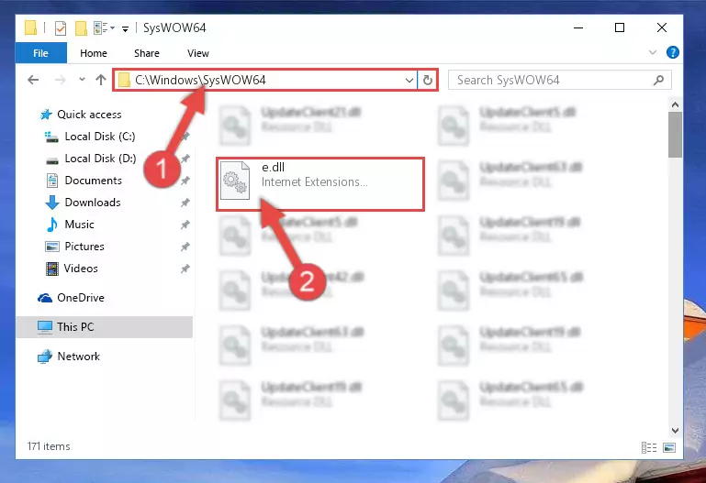The width and height of the screenshot is (706, 483).
Task: Select Quick access in navigation pane
Action: click(x=89, y=115)
